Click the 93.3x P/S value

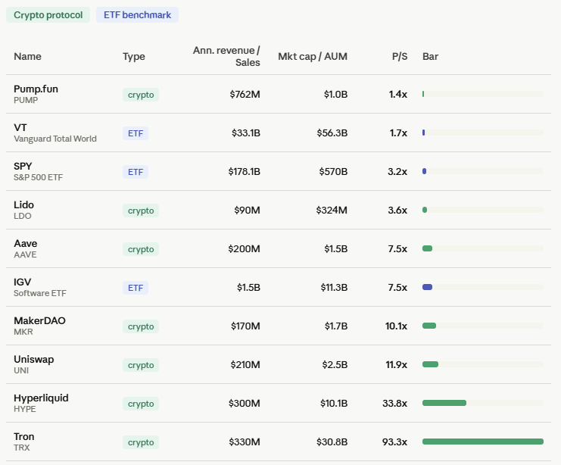pos(394,442)
